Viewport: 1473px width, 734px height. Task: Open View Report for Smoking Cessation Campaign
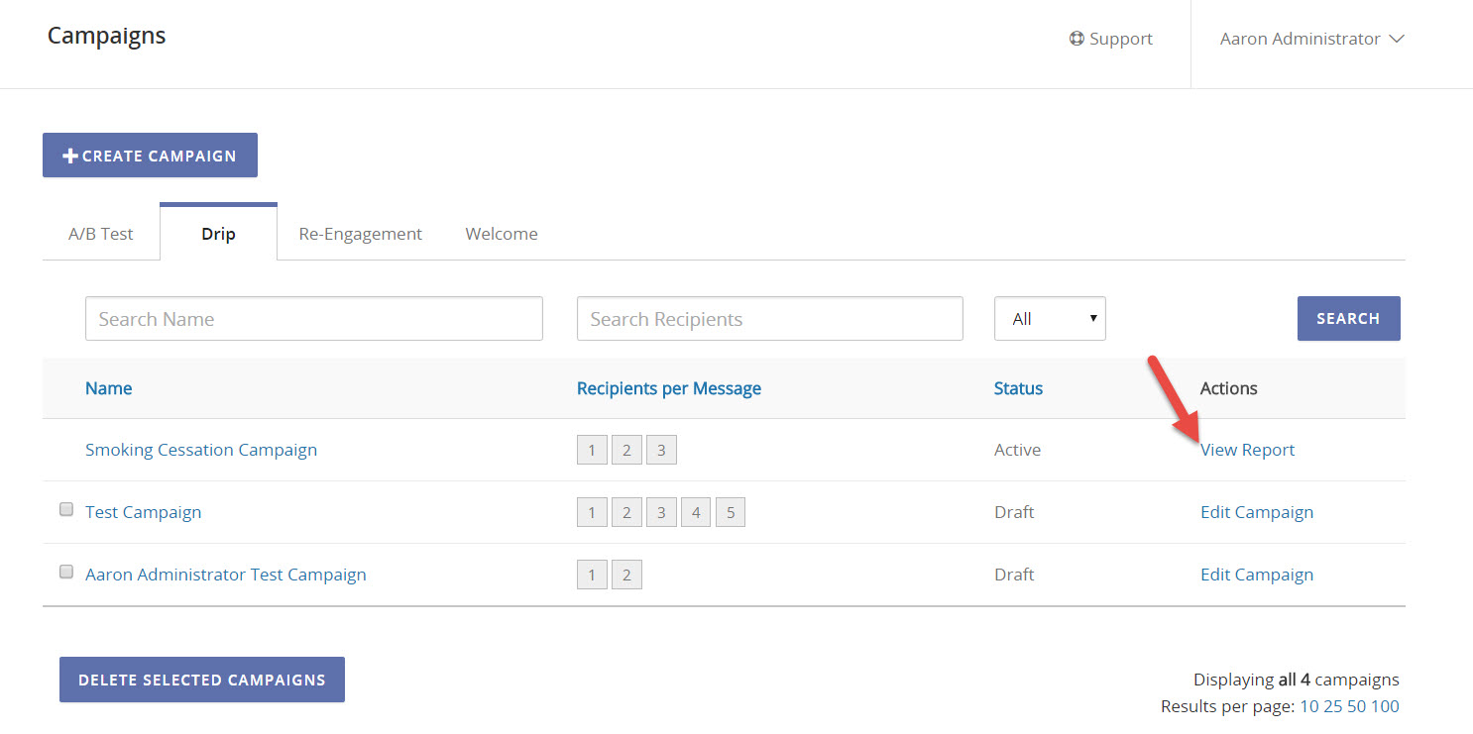pos(1247,450)
